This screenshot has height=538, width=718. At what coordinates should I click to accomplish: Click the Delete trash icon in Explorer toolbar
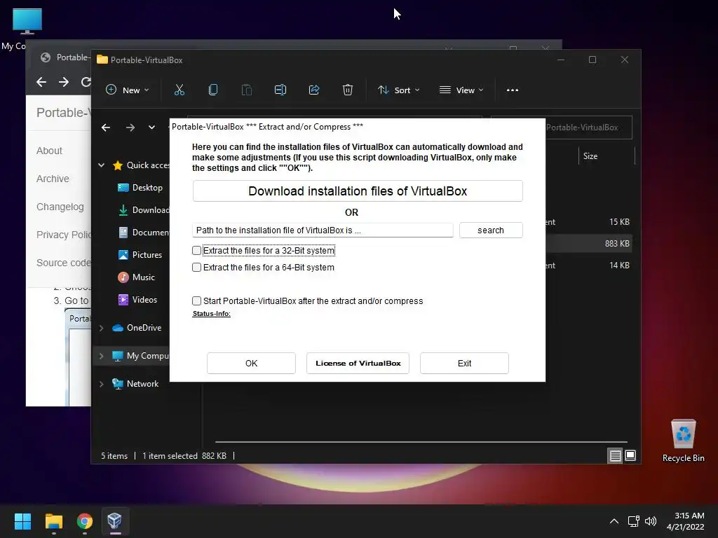(x=348, y=90)
